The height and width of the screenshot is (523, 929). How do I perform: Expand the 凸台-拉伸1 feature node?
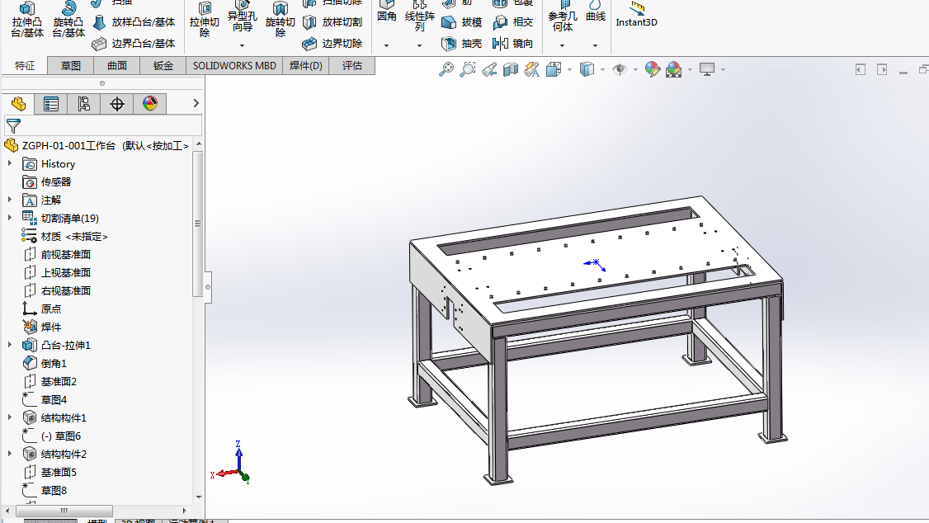pos(9,344)
